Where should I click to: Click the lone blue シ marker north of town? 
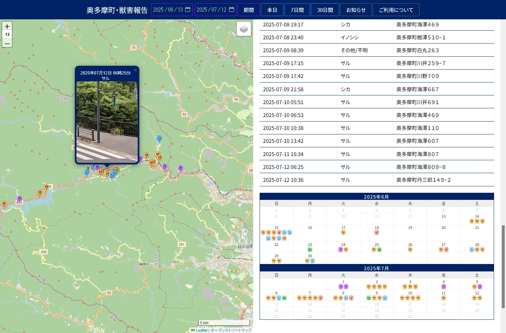pos(159,138)
